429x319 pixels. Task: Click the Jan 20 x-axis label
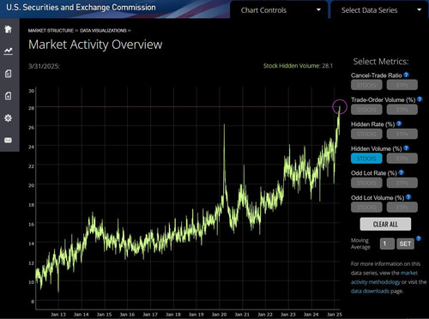pyautogui.click(x=219, y=315)
